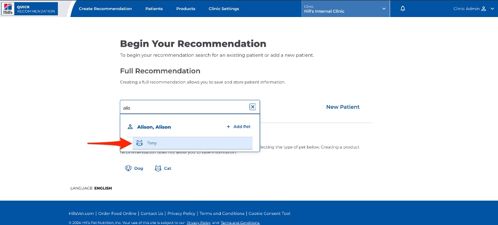This screenshot has height=225, width=498.
Task: Expand the Clinic Admin account chevron
Action: click(x=492, y=8)
